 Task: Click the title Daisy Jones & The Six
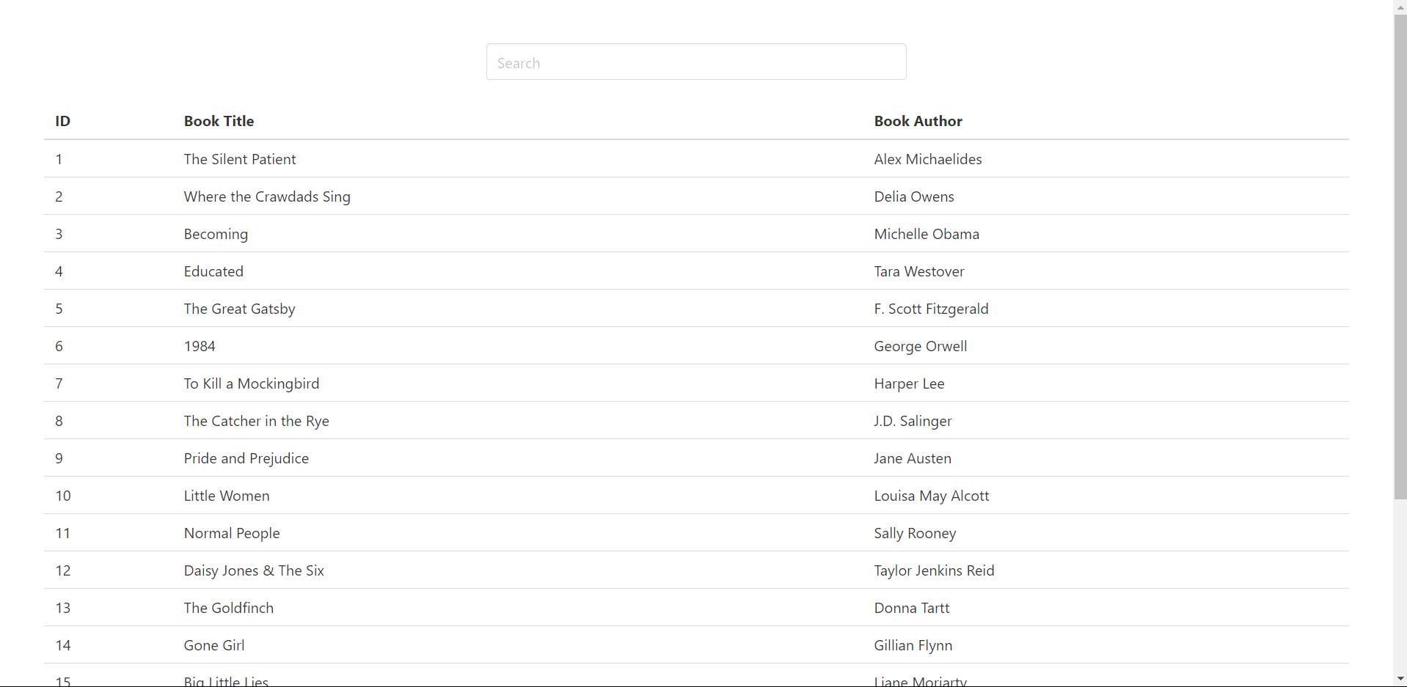tap(254, 571)
